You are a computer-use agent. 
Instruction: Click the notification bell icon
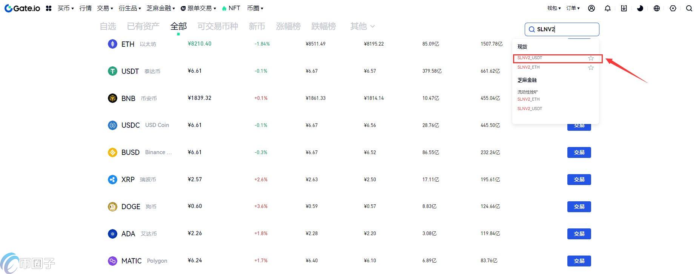click(608, 8)
